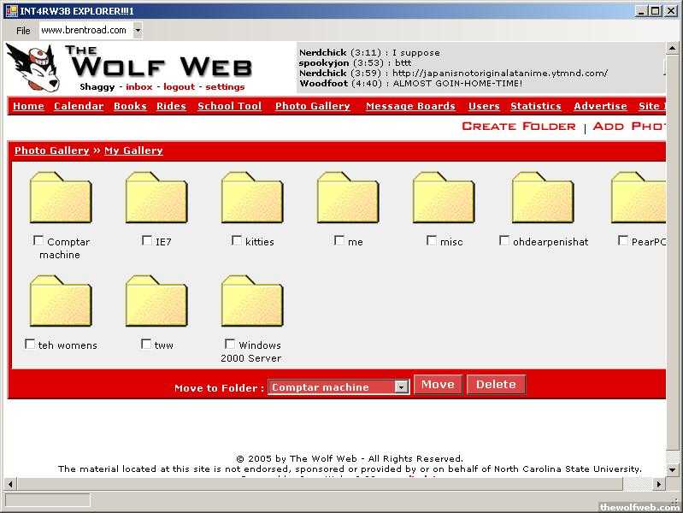The height and width of the screenshot is (513, 683).
Task: Open the misc folder icon
Action: (x=443, y=198)
